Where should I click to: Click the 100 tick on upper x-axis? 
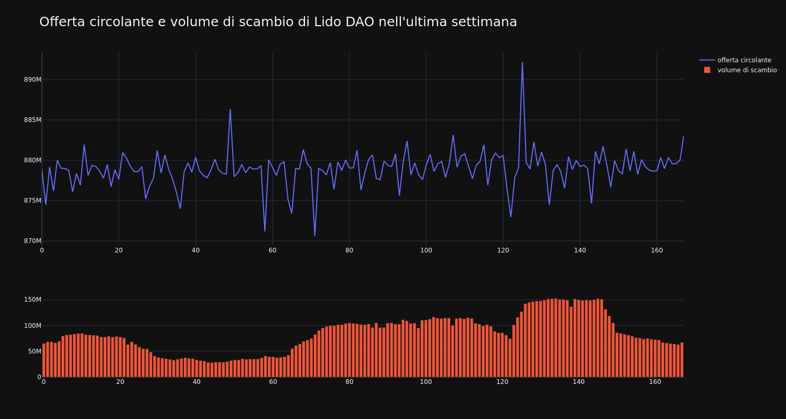point(426,250)
